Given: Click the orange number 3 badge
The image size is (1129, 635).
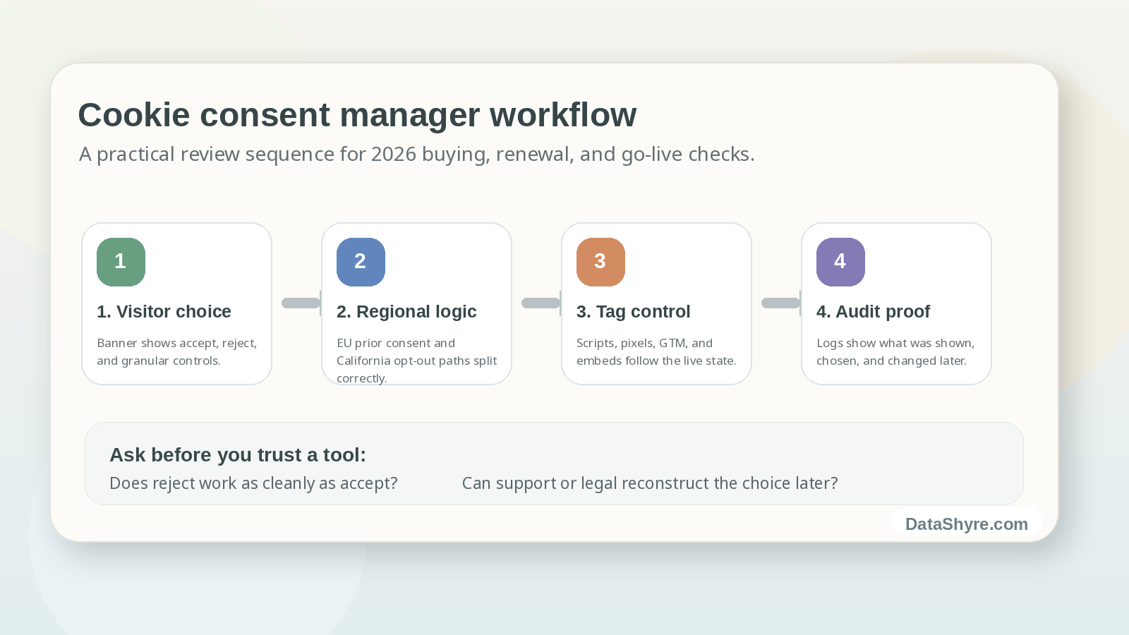Looking at the screenshot, I should pyautogui.click(x=600, y=262).
